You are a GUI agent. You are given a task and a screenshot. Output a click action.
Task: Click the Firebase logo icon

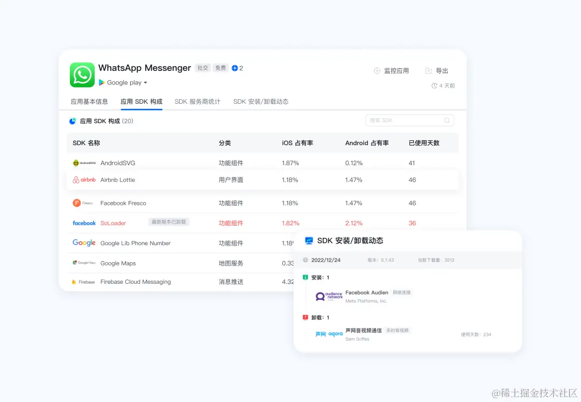pyautogui.click(x=83, y=282)
